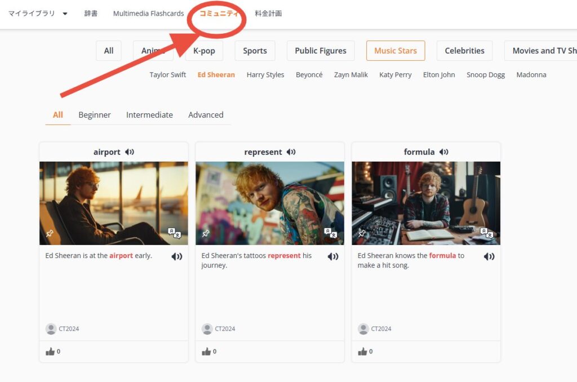Click the CT2024 username on represent card

pyautogui.click(x=225, y=328)
